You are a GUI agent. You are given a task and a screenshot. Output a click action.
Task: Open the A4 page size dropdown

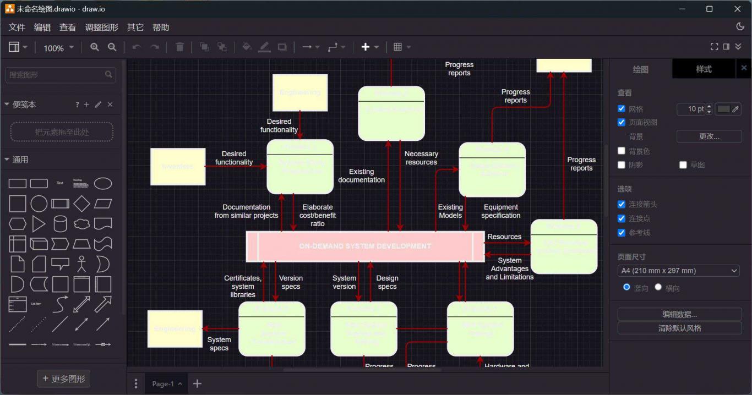point(678,271)
